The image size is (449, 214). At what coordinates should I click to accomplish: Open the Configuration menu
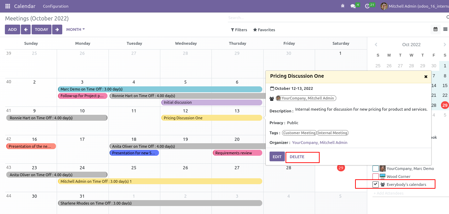click(x=56, y=6)
